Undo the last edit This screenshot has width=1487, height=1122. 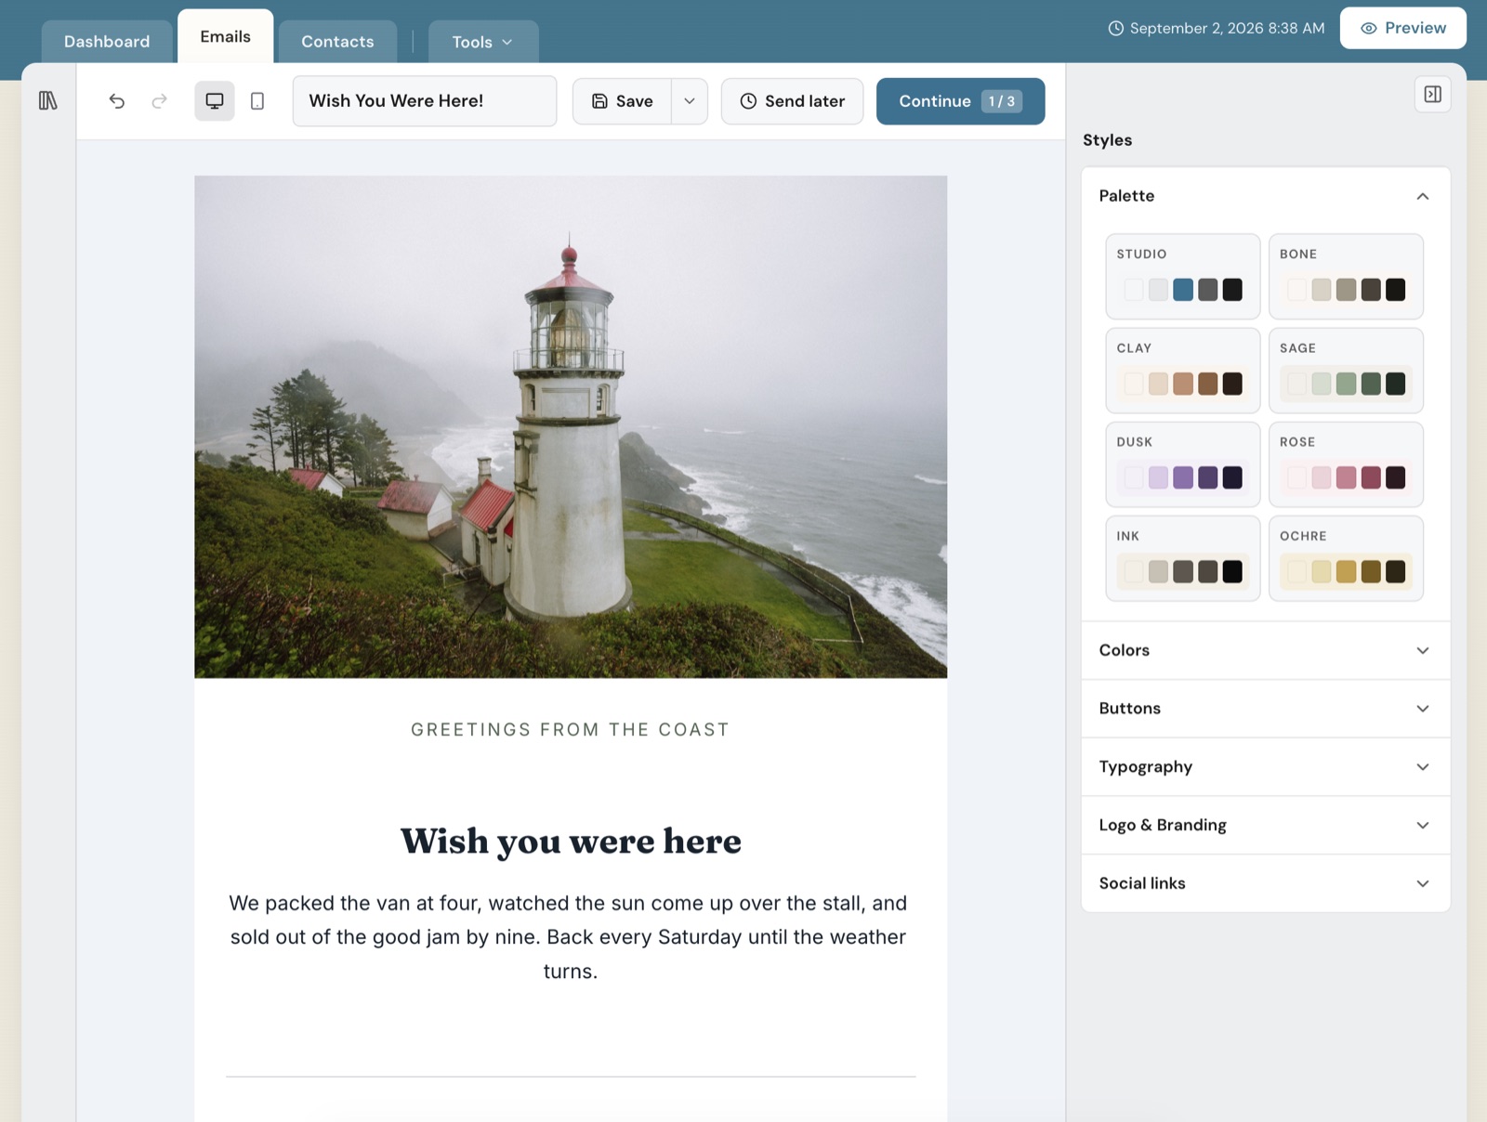pyautogui.click(x=116, y=101)
